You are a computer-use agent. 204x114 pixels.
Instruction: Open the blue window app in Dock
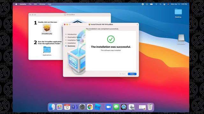tap(98, 107)
